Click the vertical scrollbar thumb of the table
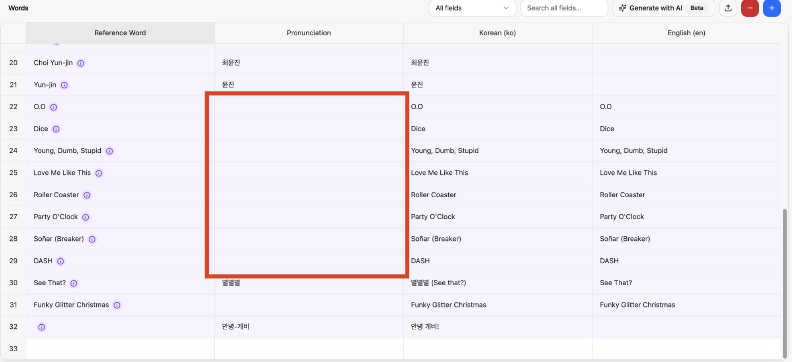 pyautogui.click(x=784, y=283)
